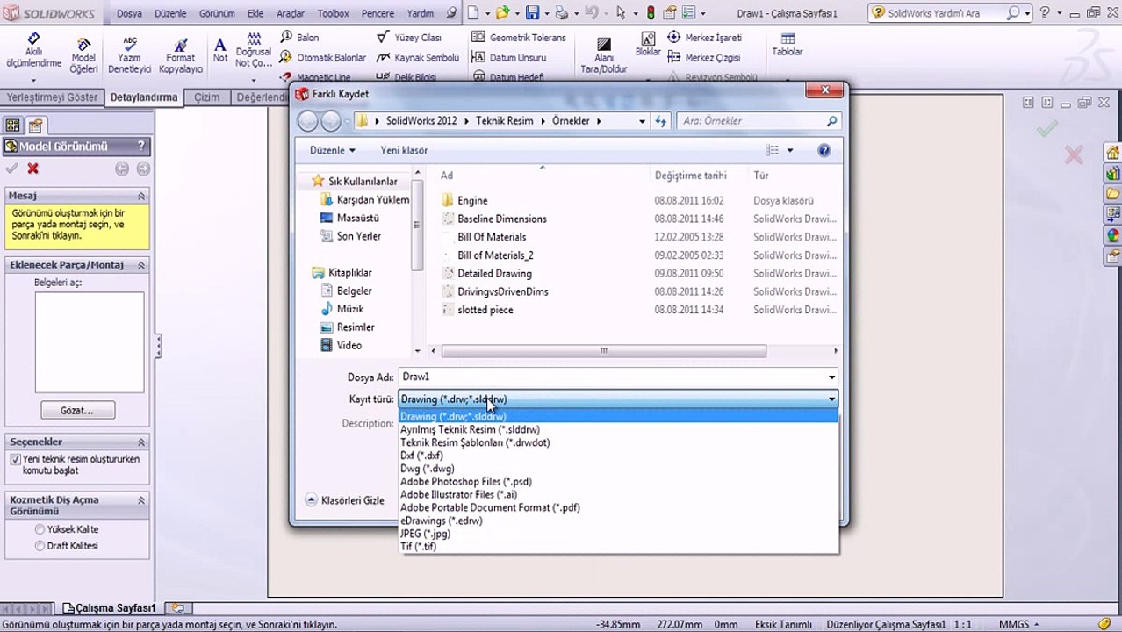Open the Dosya menu
This screenshot has width=1122, height=632.
click(129, 14)
